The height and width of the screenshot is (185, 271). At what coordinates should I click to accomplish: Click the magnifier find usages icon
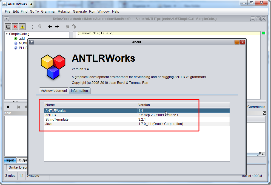tap(40, 27)
